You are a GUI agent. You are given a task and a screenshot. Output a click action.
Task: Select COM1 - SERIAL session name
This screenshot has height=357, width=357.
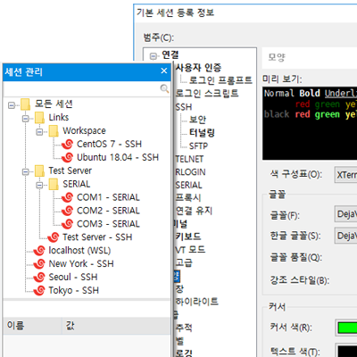point(108,197)
